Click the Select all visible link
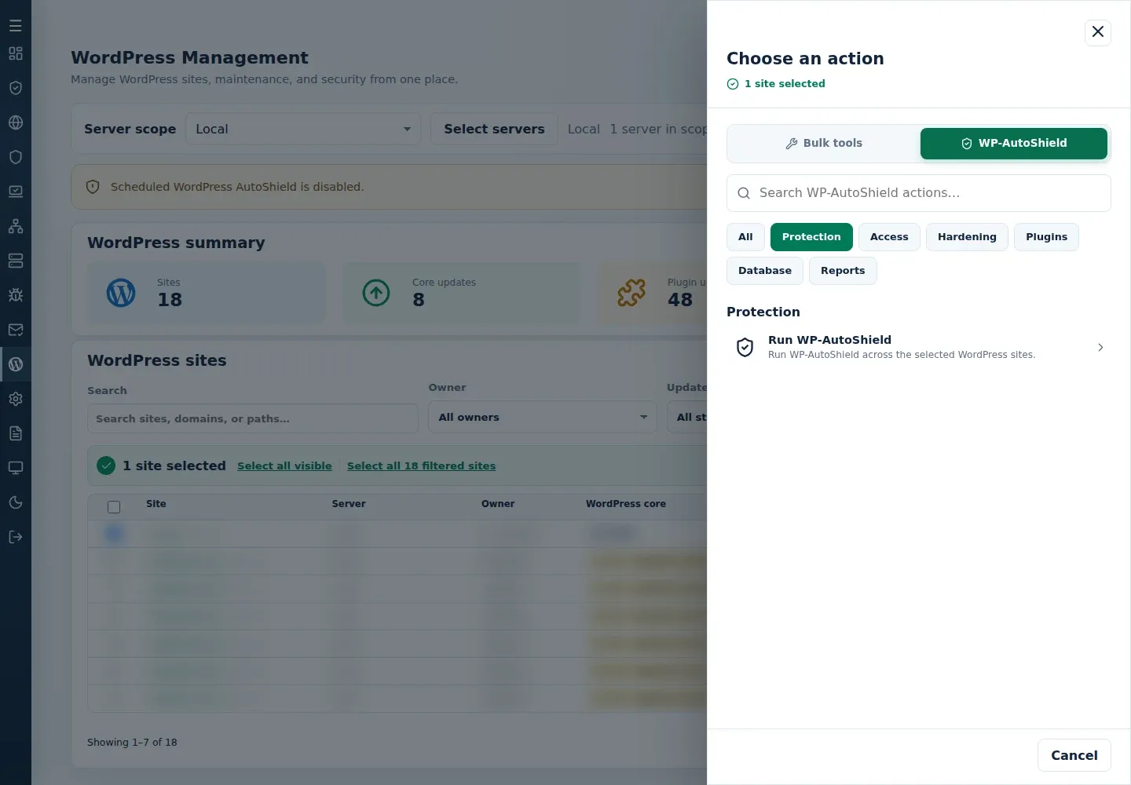 pos(284,466)
